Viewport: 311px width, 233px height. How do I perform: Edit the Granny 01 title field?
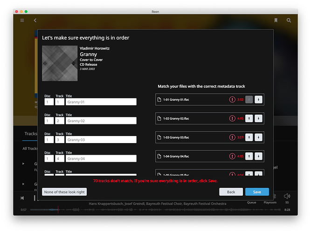click(x=101, y=102)
